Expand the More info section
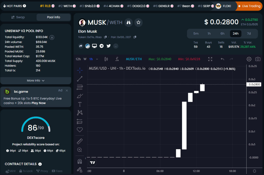Viewport: 264px width, 175px height. [x=36, y=80]
